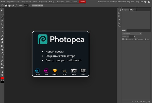Select the Dodge tool
Viewport: 152px width, 103px height.
pos(2,53)
